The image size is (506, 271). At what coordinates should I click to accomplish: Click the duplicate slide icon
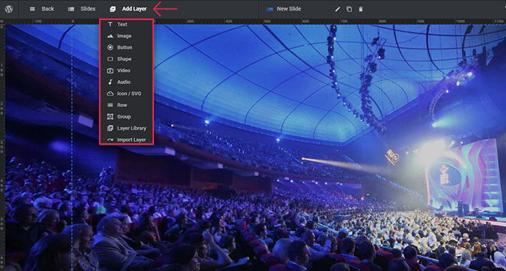click(349, 9)
